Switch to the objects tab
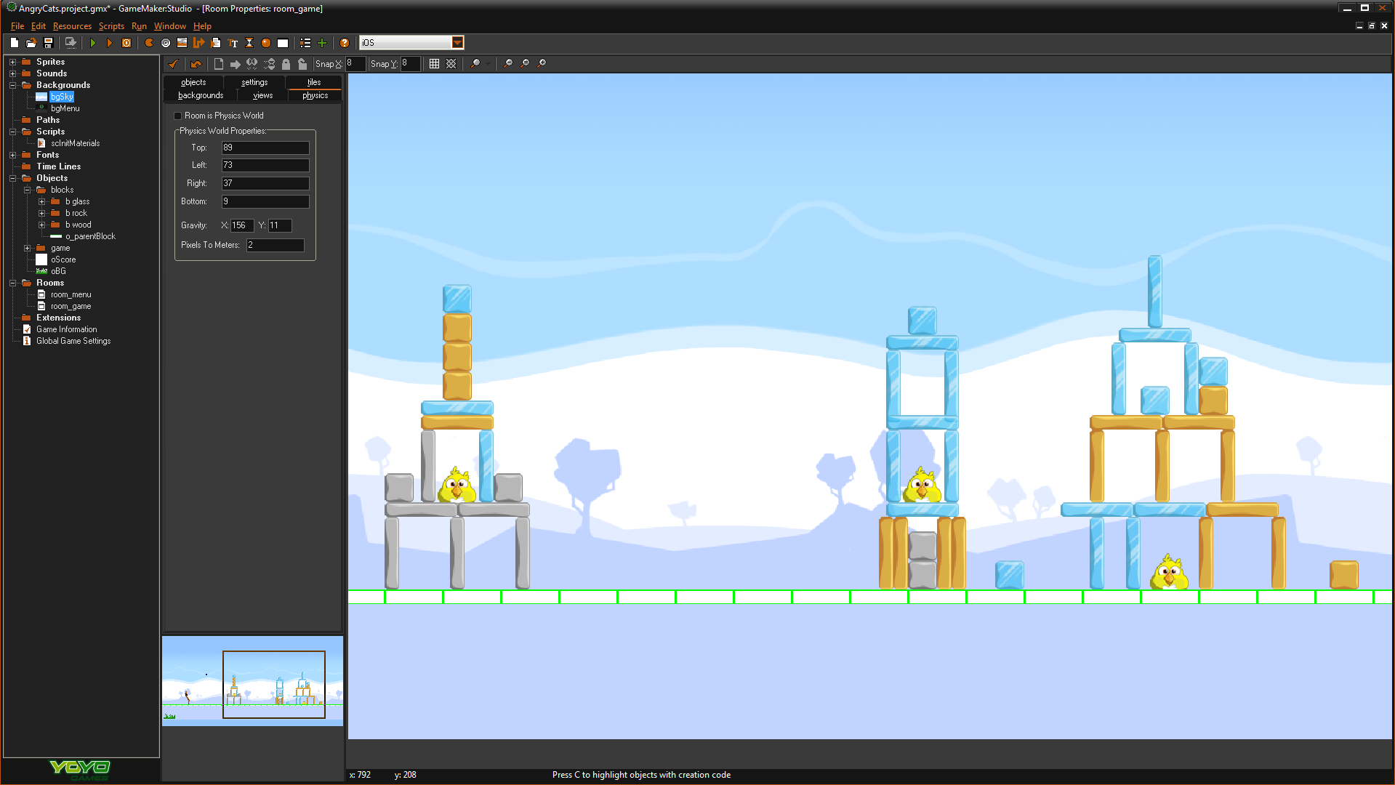Image resolution: width=1395 pixels, height=785 pixels. pyautogui.click(x=193, y=82)
